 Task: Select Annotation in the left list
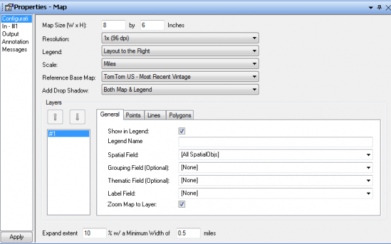coord(16,42)
